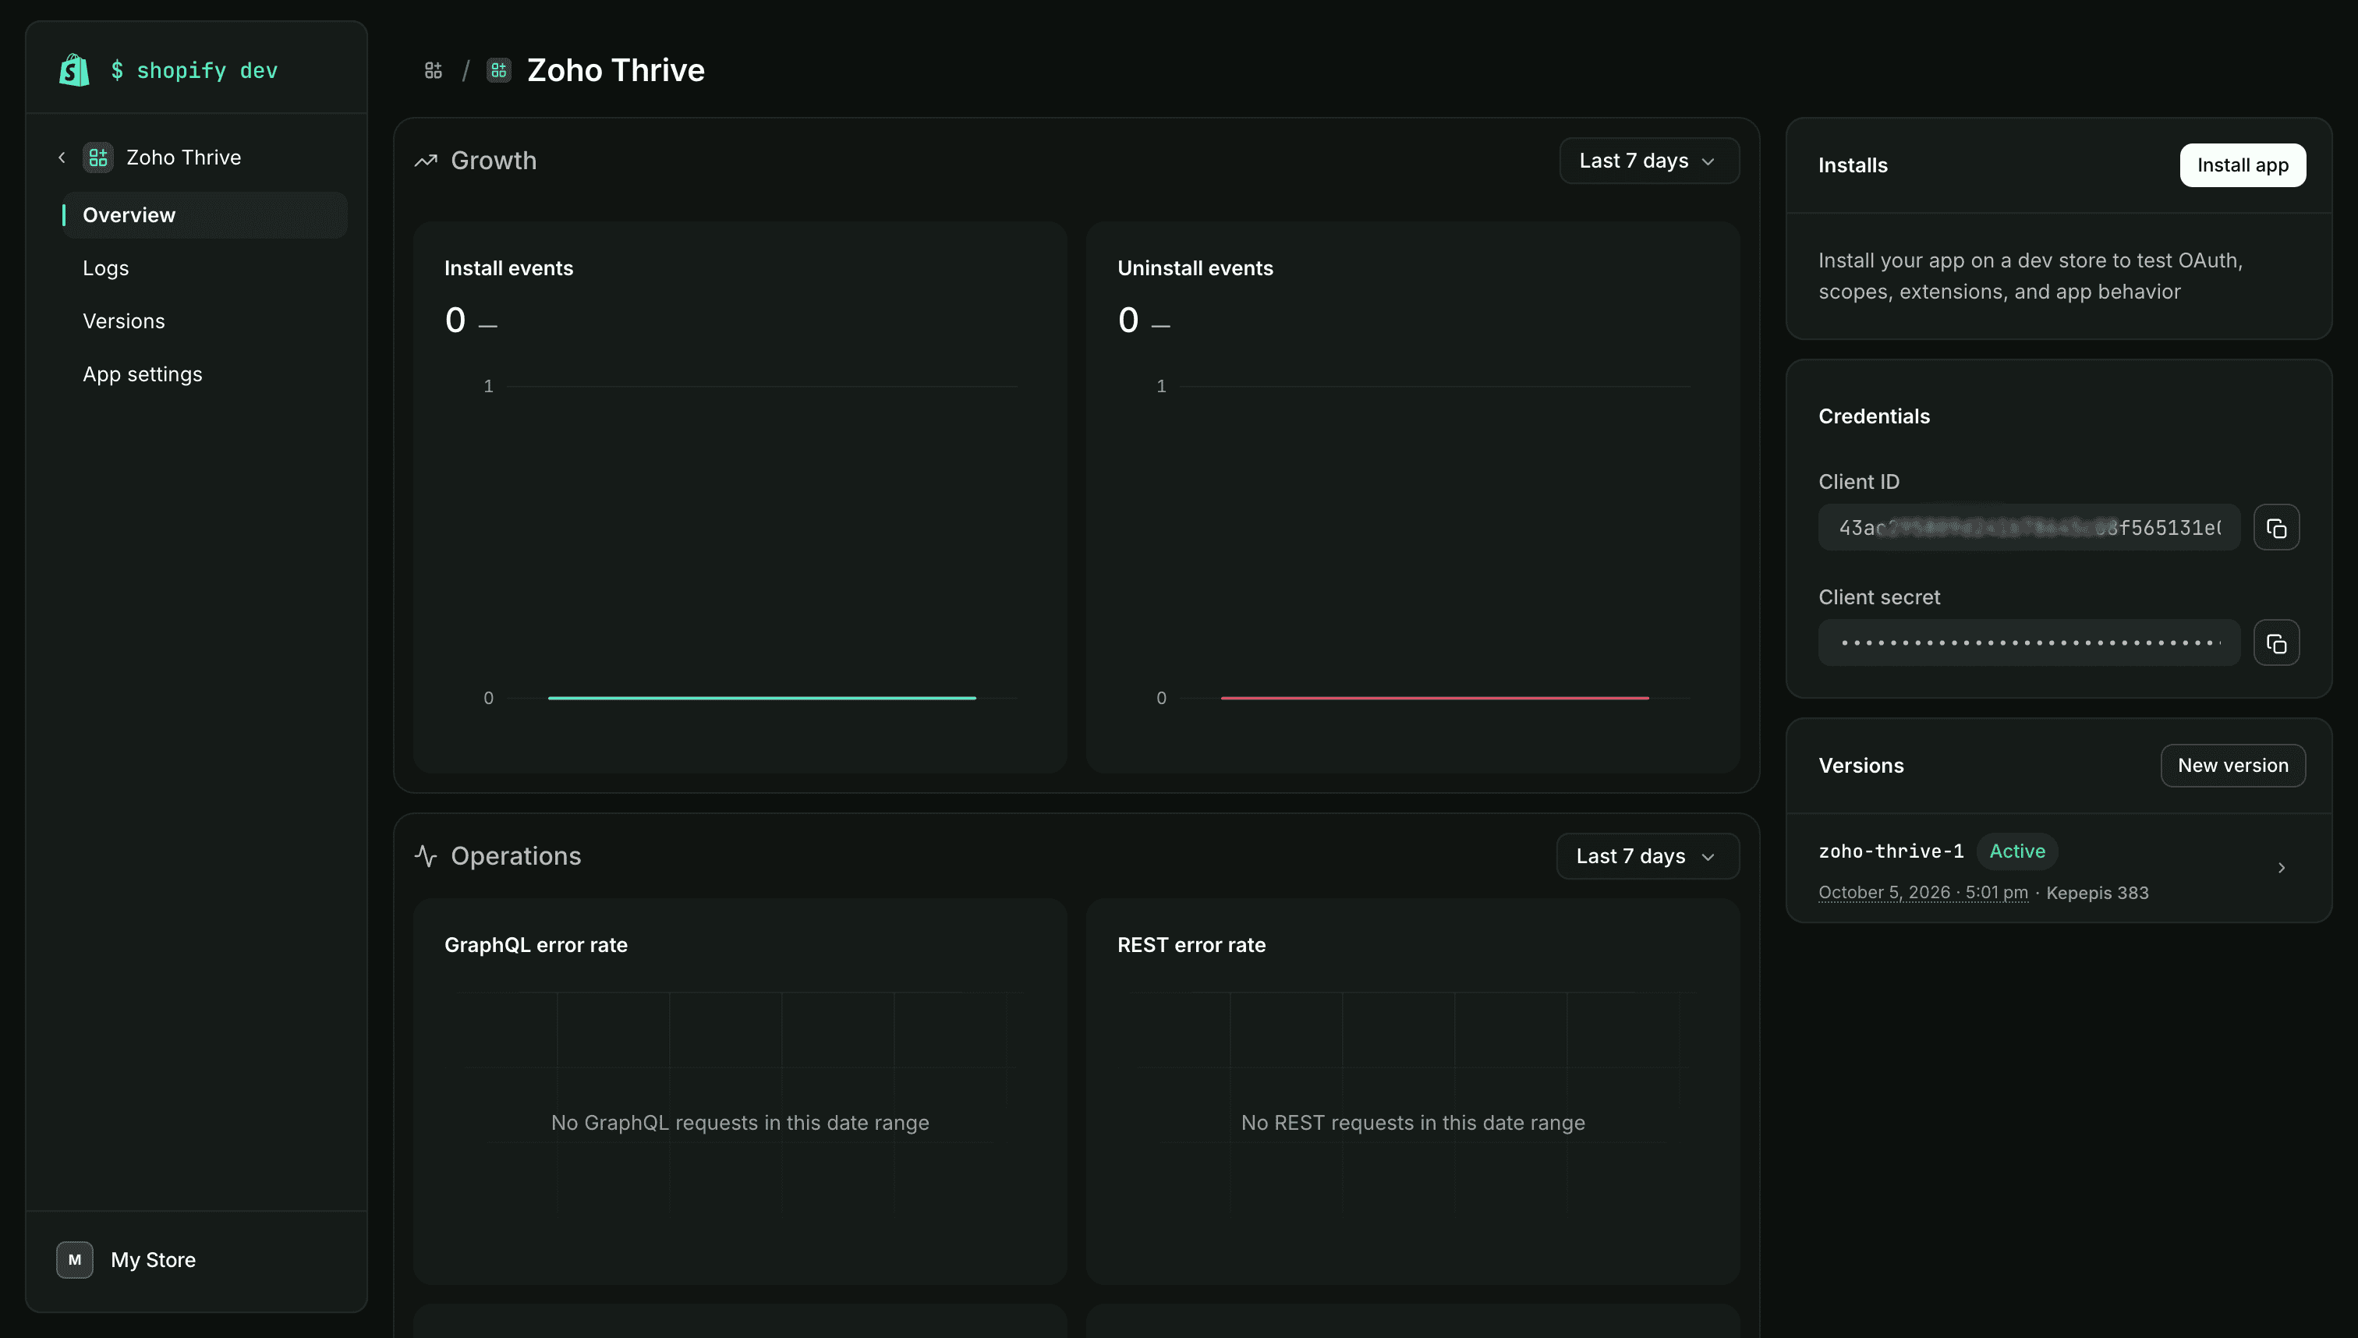Click No REST requests in this date range
This screenshot has width=2358, height=1338.
coord(1412,1122)
